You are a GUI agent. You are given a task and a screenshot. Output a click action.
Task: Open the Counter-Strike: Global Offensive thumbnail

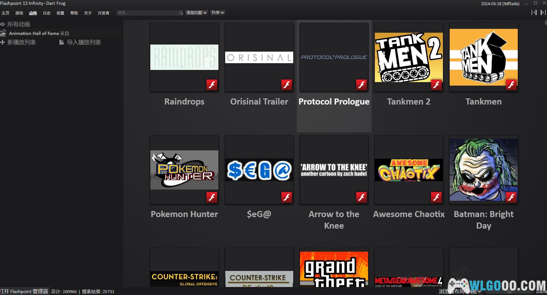point(184,267)
